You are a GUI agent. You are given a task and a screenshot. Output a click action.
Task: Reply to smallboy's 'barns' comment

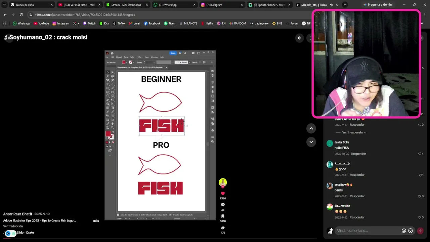pyautogui.click(x=357, y=196)
